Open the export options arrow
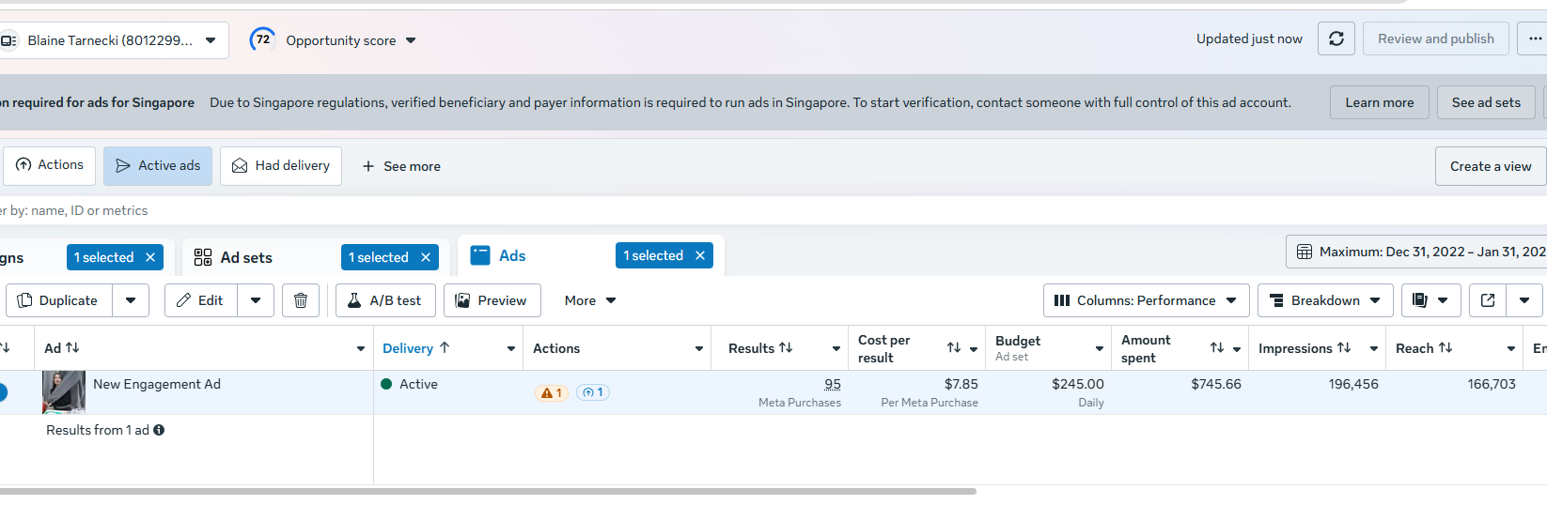This screenshot has height=505, width=1547. point(1524,300)
